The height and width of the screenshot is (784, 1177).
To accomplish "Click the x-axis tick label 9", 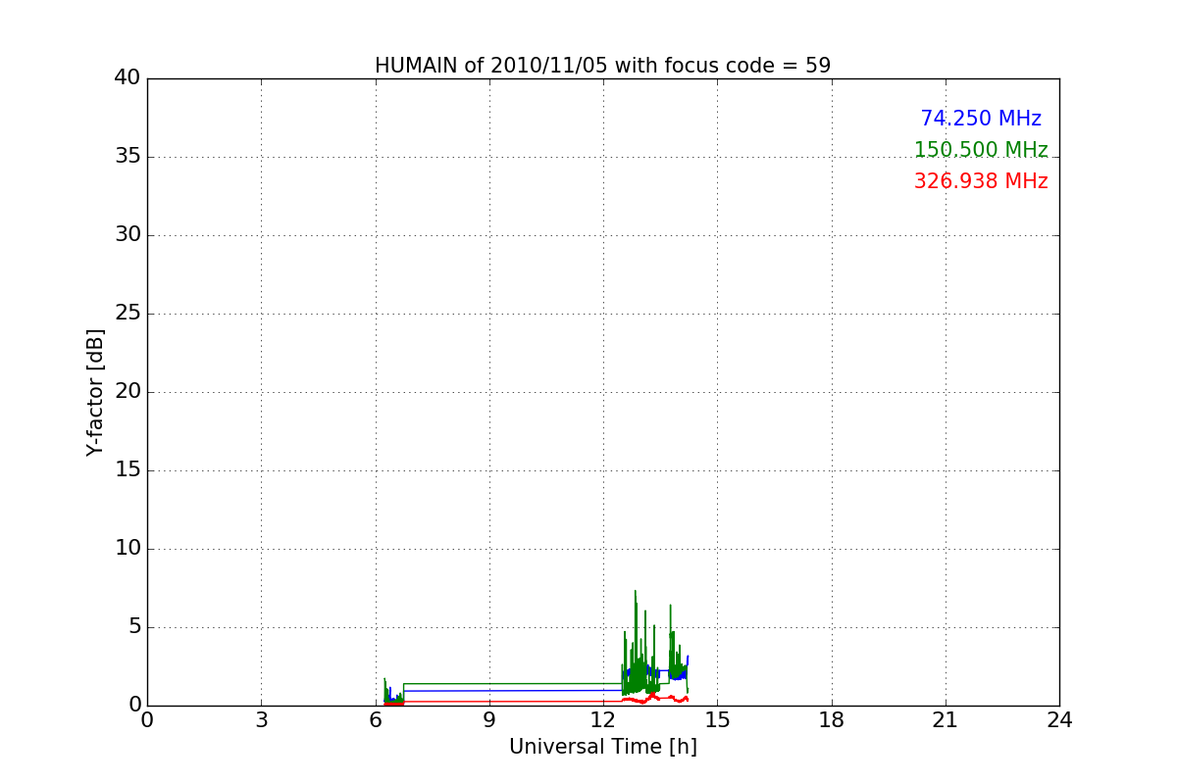I will click(489, 720).
